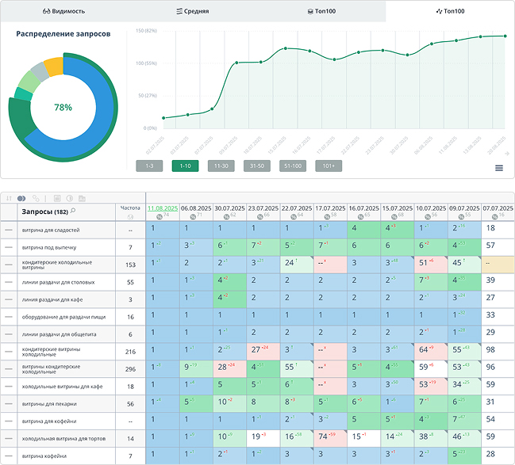Screen dimensions: 515x465
Task: Click the 101+ range button
Action: 329,166
